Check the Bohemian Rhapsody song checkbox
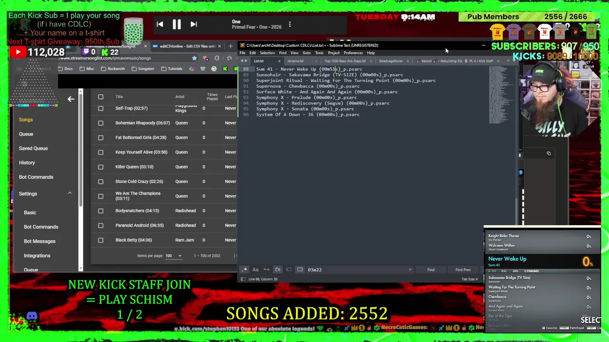 tap(100, 123)
